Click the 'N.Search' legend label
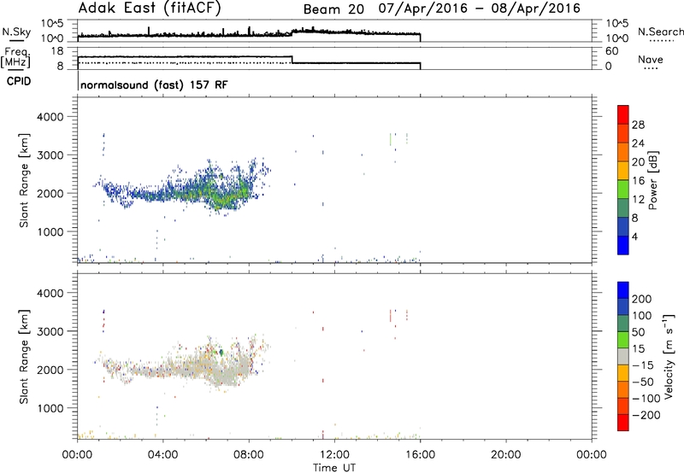 660,32
